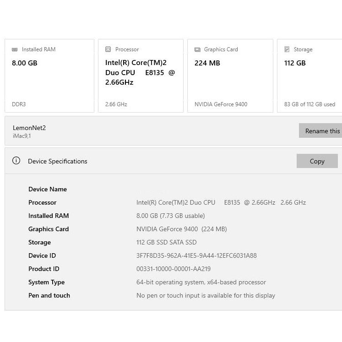Image resolution: width=342 pixels, height=342 pixels.
Task: Click the 224 MB heading text
Action: pos(207,63)
